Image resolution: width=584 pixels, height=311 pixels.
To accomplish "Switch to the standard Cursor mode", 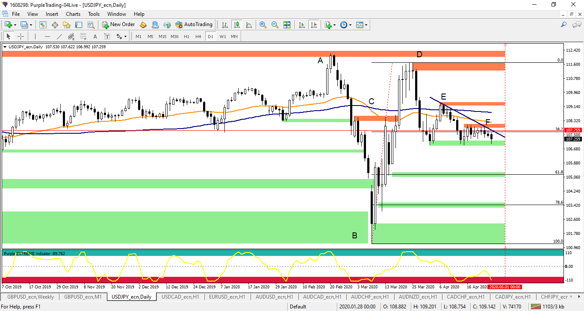I will [9, 36].
